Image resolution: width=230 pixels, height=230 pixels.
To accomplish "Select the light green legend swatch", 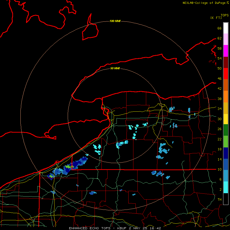I will (226, 142).
